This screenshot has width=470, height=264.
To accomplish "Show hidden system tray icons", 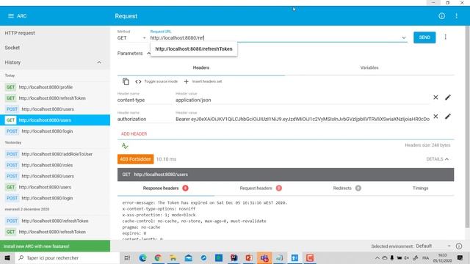I will coord(377,257).
